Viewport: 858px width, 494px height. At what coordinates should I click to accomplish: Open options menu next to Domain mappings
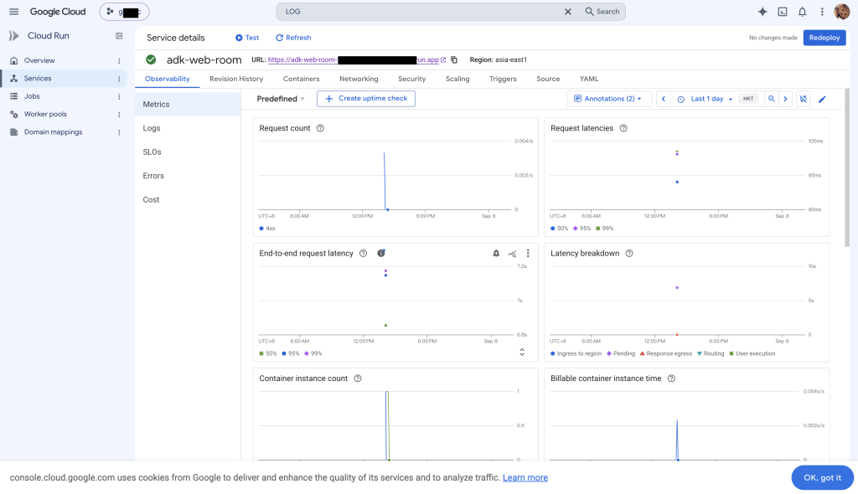tap(119, 132)
